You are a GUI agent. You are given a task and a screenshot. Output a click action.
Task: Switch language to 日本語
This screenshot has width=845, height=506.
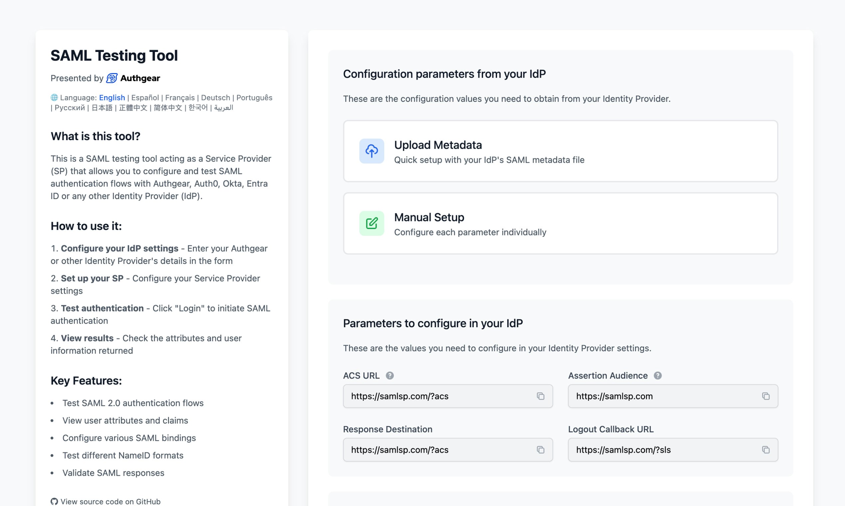[102, 108]
